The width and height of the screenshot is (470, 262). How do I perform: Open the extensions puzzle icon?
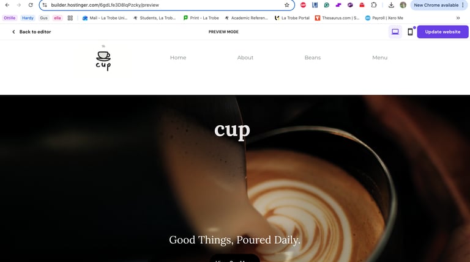click(x=374, y=5)
